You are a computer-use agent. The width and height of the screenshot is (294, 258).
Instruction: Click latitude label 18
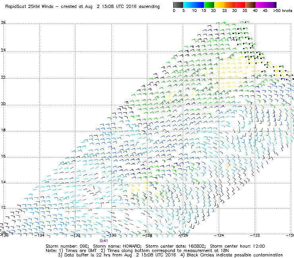click(x=3, y=130)
